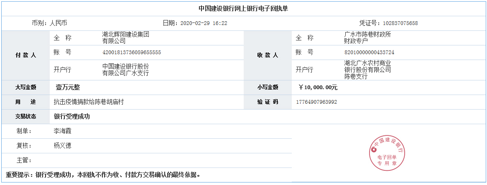This screenshot has height=185, width=487.
Task: Click the 收款人 header cell
Action: [268, 55]
